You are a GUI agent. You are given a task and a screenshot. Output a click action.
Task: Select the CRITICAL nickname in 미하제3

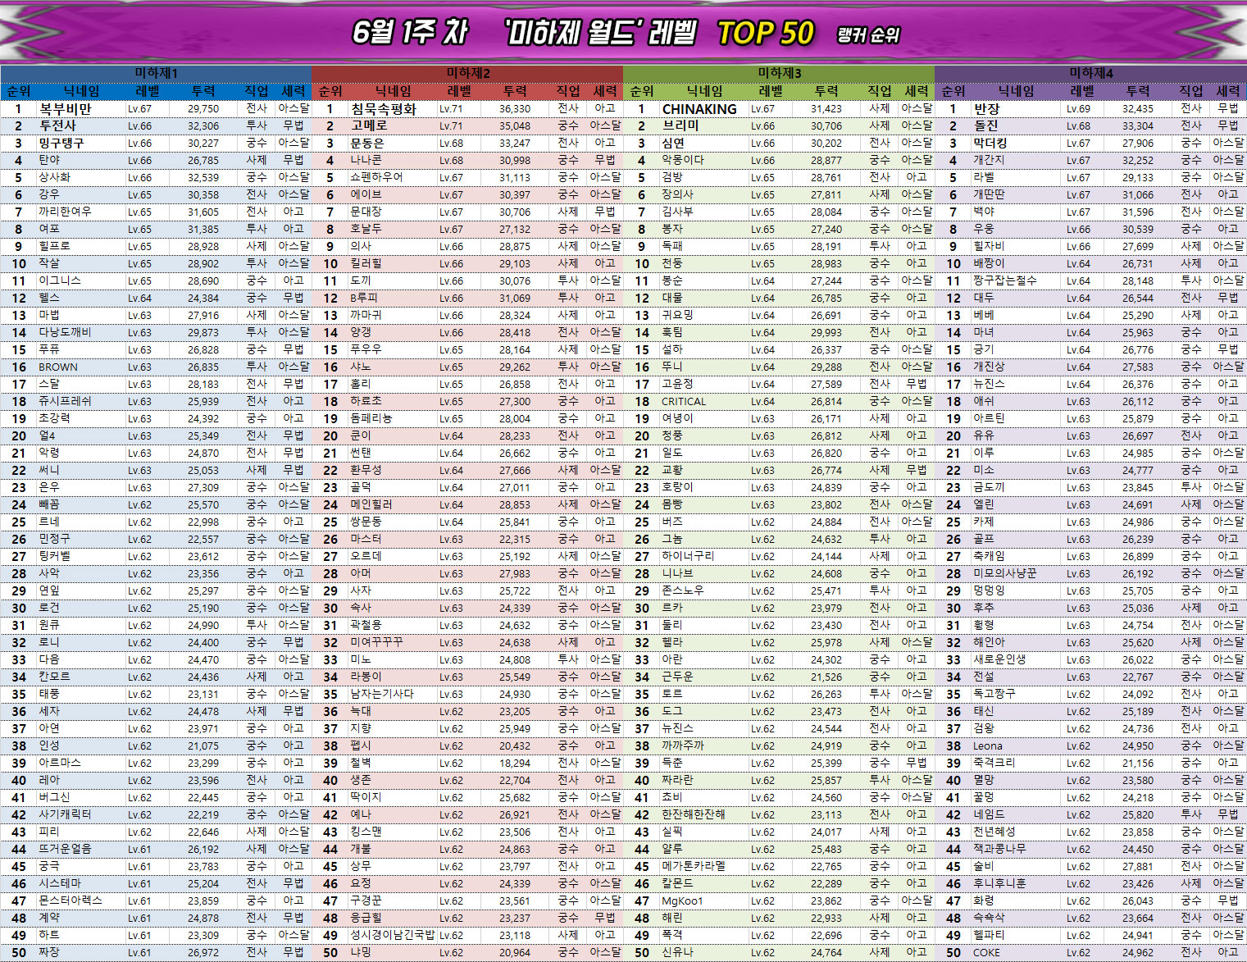pos(684,402)
